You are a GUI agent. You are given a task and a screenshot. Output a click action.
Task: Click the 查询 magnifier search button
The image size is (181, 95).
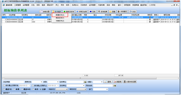click(x=108, y=82)
